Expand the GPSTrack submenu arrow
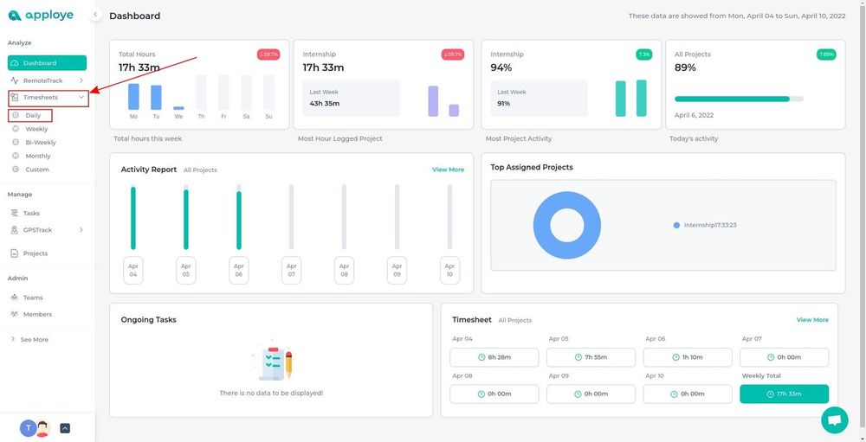The height and width of the screenshot is (442, 866). coord(81,230)
